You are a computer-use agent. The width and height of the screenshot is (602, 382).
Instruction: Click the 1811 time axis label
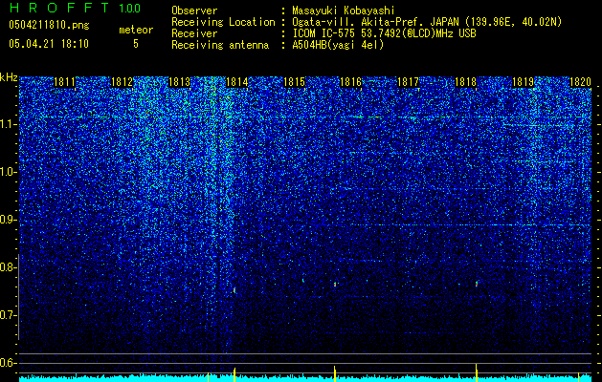[x=64, y=82]
